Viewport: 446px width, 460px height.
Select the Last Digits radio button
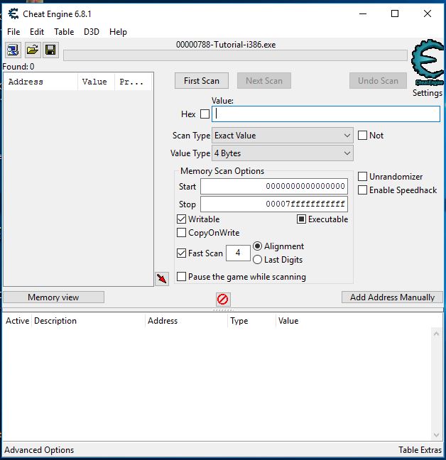(257, 259)
